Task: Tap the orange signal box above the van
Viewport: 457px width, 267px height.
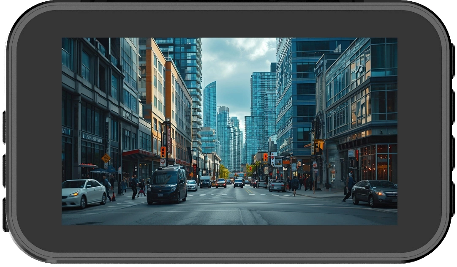Action: pos(163,152)
